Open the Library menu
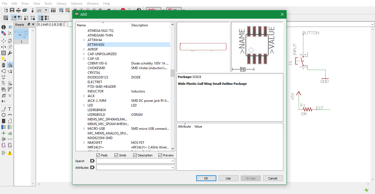Image resolution: width=375 pixels, height=194 pixels. (61, 4)
